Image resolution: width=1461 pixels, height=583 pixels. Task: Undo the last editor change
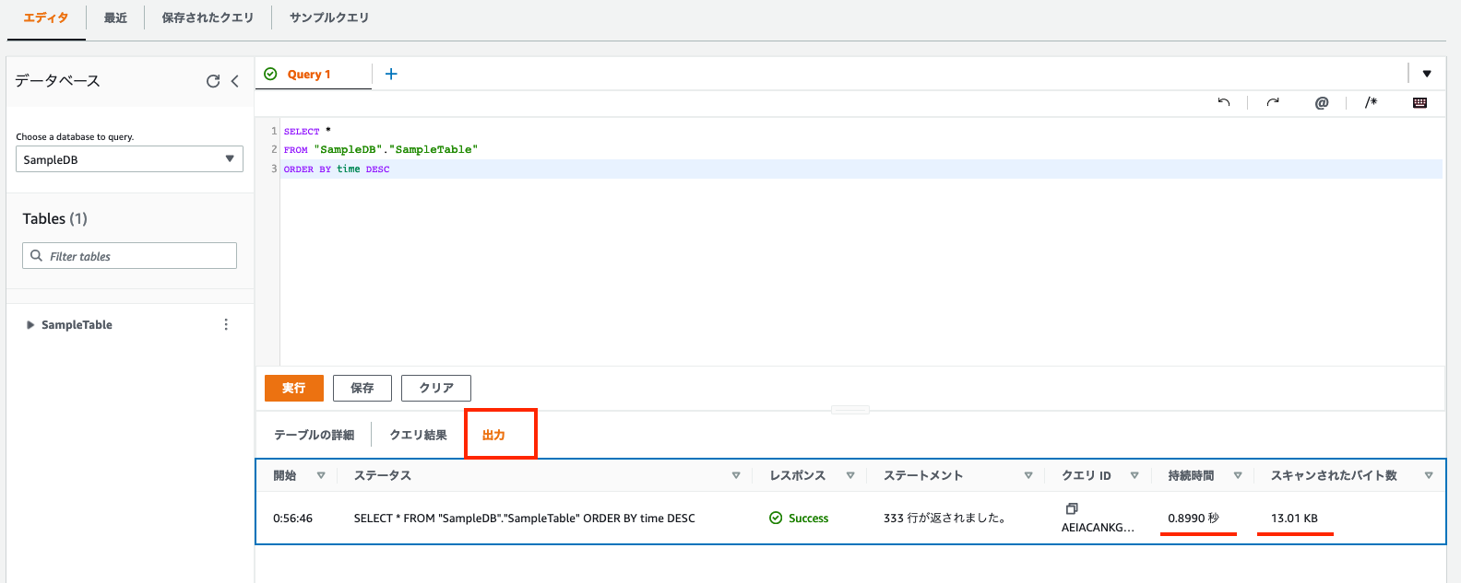[x=1224, y=102]
